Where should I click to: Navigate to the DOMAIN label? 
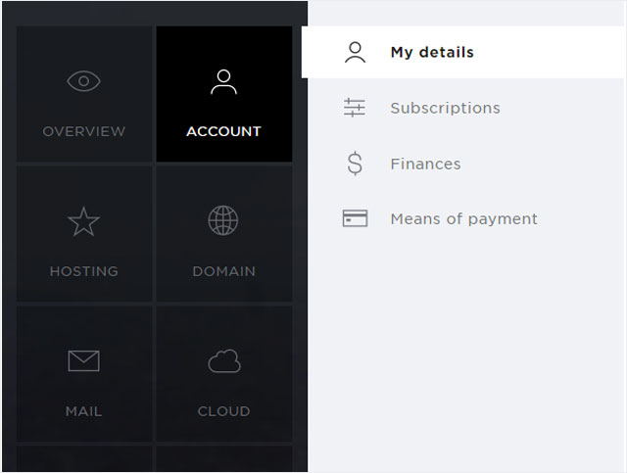[224, 271]
